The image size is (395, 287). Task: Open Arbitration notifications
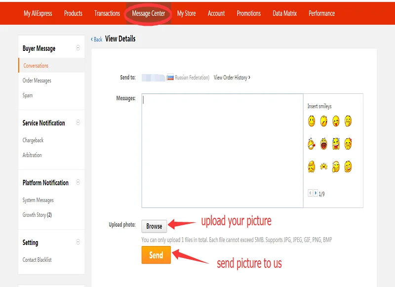click(32, 155)
